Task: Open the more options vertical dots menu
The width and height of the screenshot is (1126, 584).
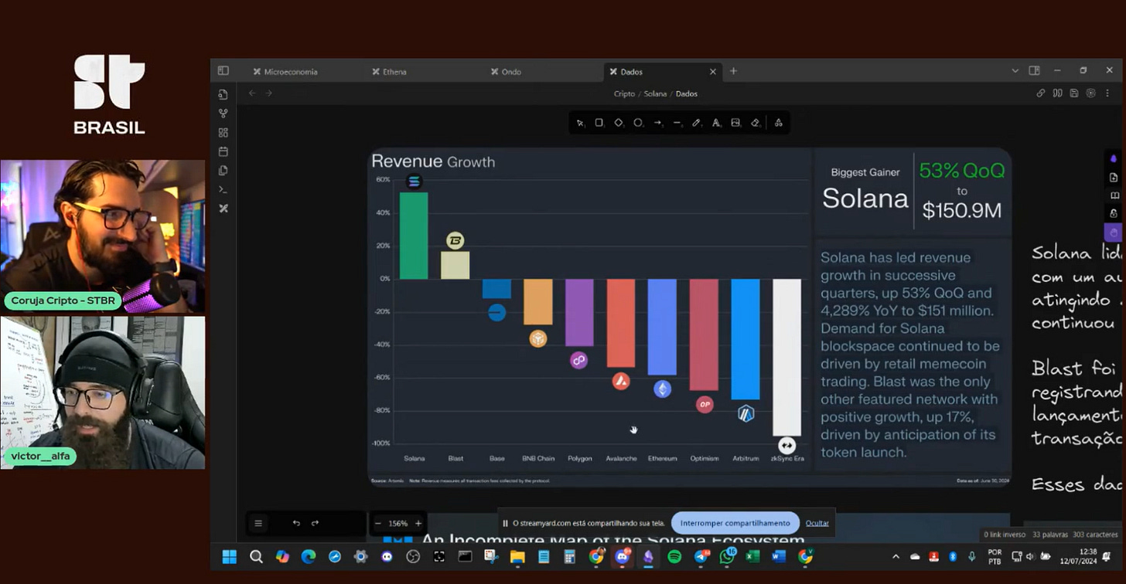Action: click(1107, 93)
